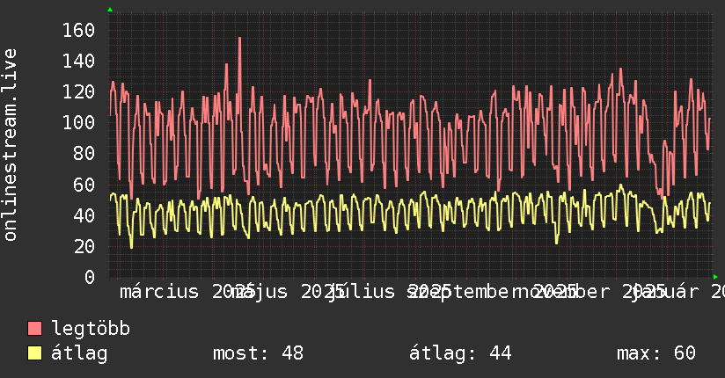Viewport: 725px width, 378px height.
Task: Click the átlag: 44 statistic
Action: (460, 353)
